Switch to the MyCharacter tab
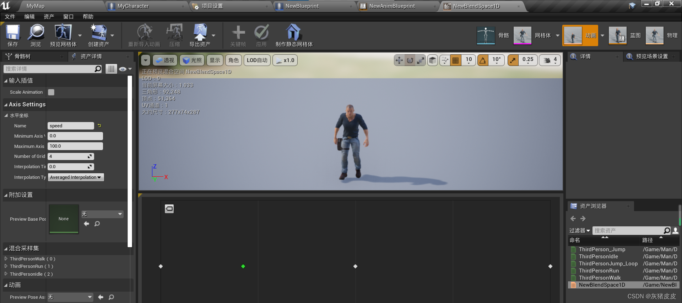This screenshot has height=303, width=682. click(x=146, y=6)
